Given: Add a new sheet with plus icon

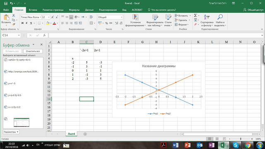Looking at the screenshot, I should 85,134.
